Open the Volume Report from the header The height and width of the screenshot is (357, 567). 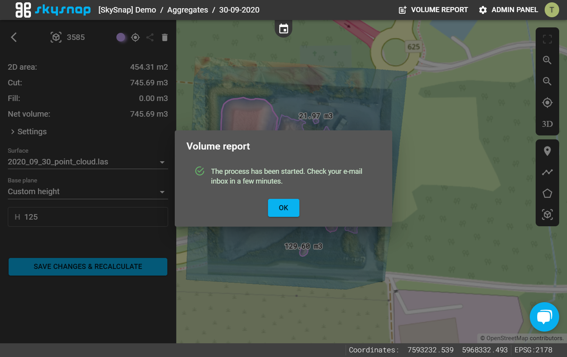[x=433, y=10]
